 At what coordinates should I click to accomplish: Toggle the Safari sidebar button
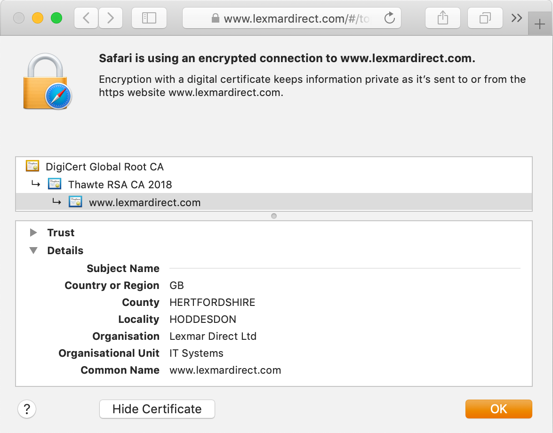pos(149,18)
